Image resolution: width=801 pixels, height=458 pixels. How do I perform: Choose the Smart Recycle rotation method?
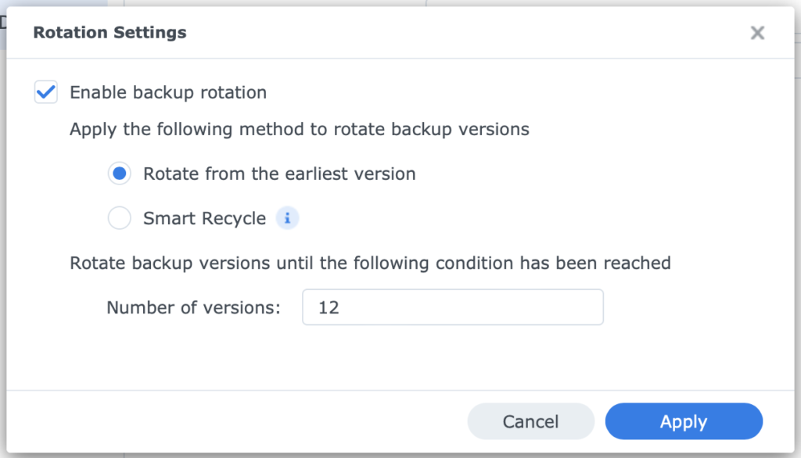[119, 218]
